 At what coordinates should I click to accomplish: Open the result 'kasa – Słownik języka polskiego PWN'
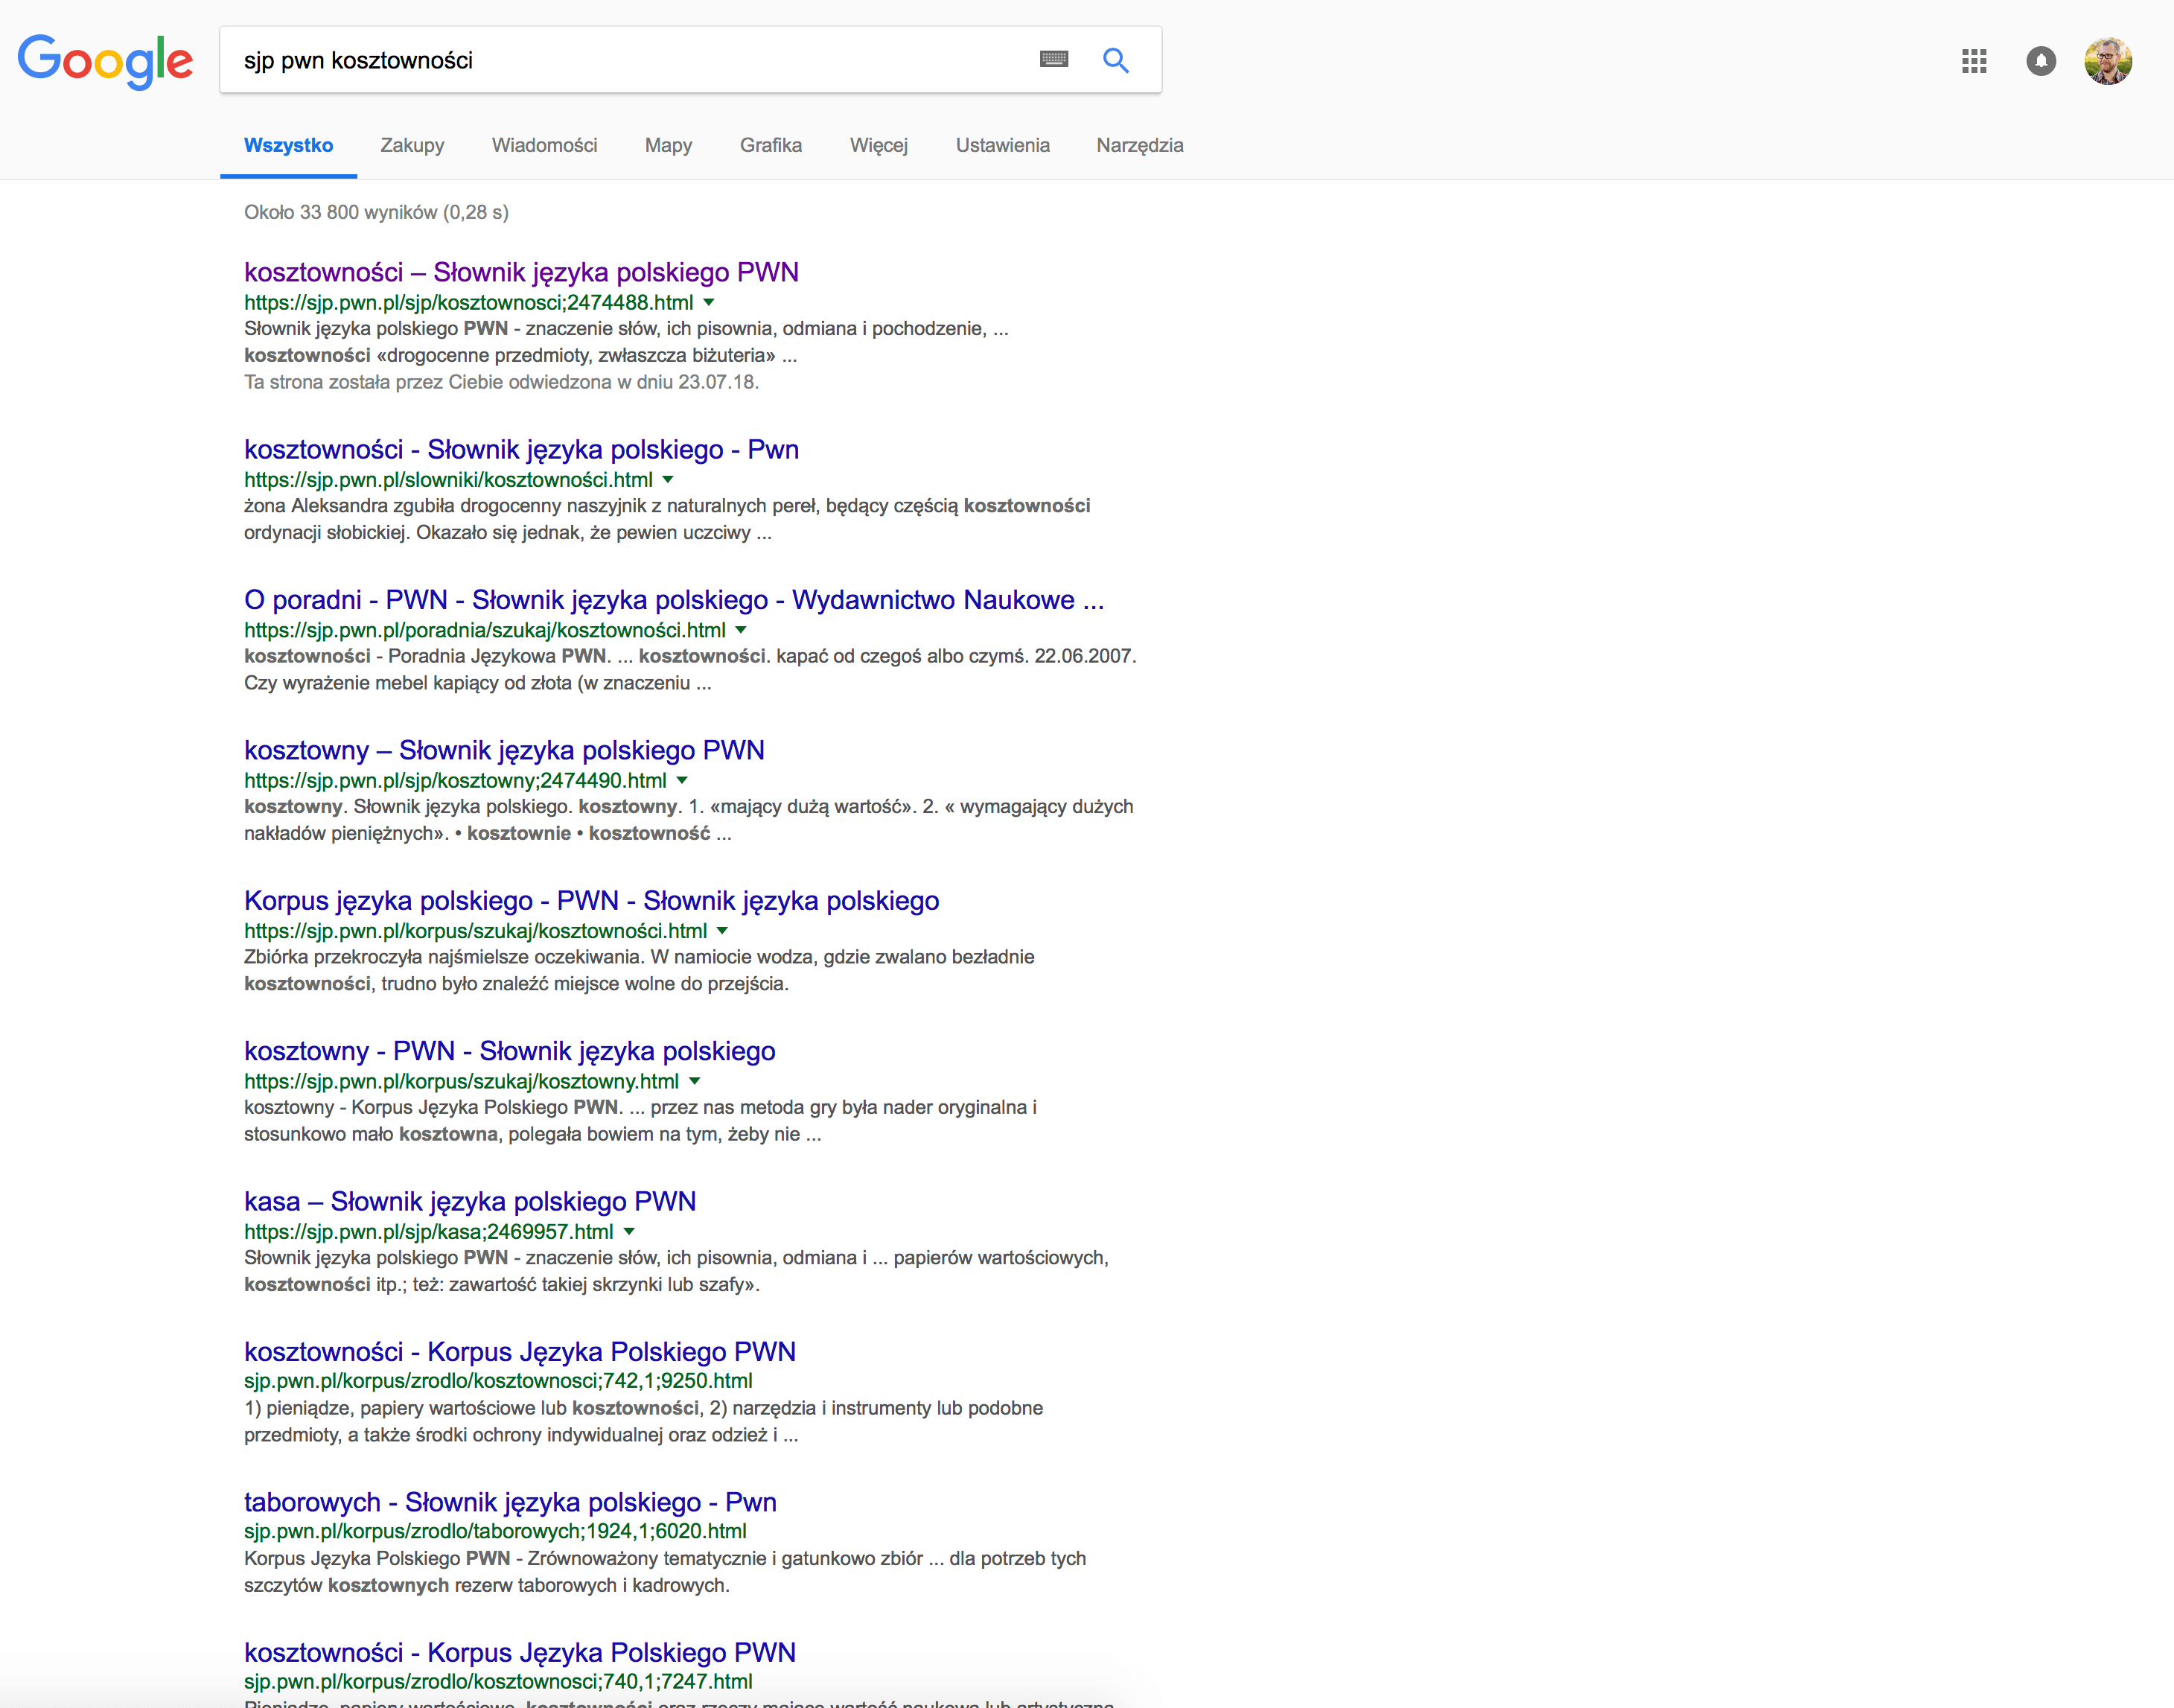[470, 1201]
